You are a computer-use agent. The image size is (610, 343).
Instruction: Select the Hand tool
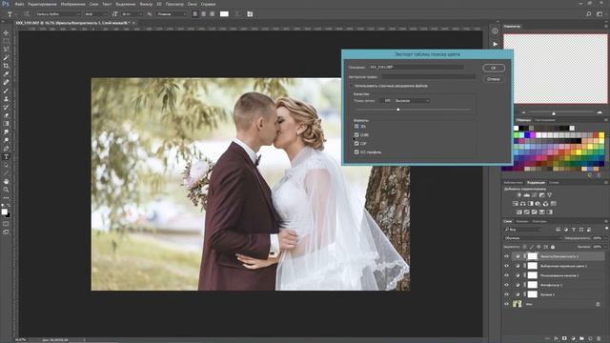point(6,182)
